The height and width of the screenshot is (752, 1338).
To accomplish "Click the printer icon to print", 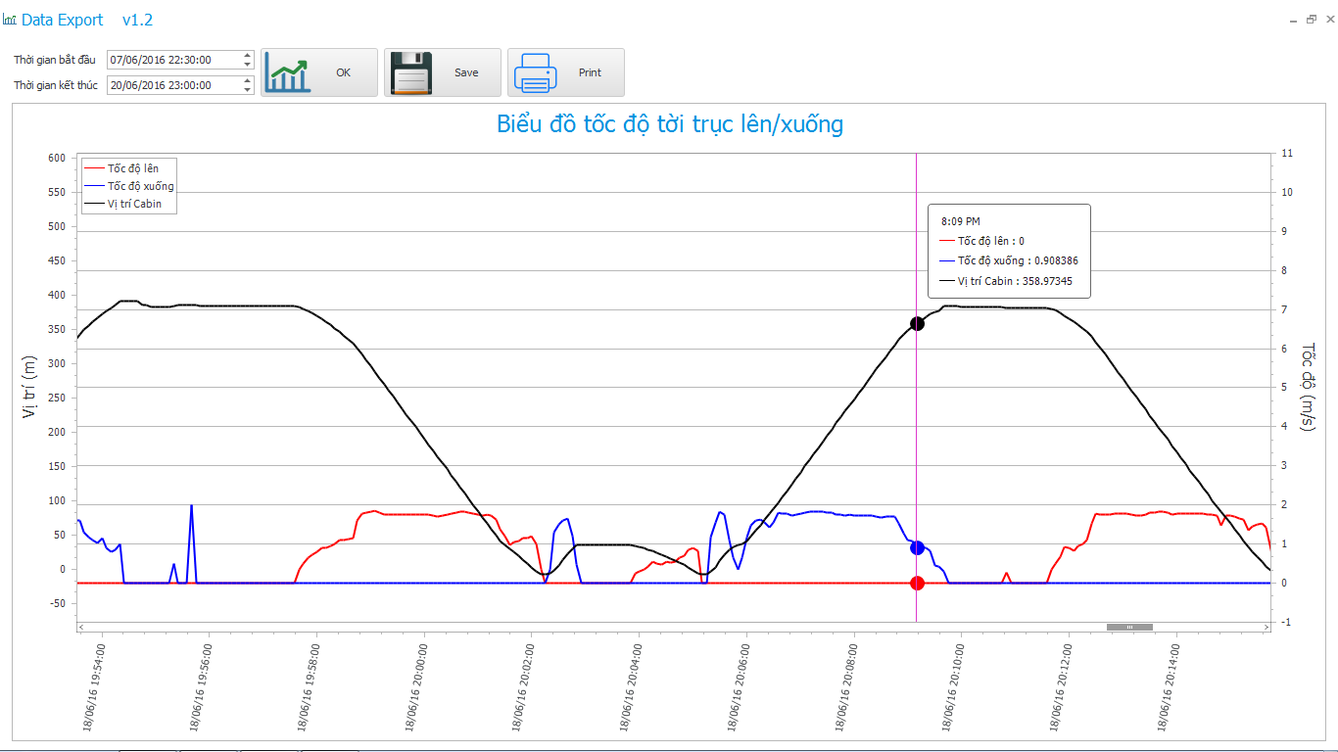I will (535, 72).
